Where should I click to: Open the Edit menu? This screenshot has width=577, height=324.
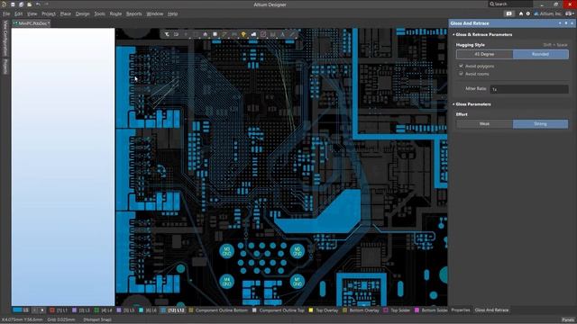point(18,13)
